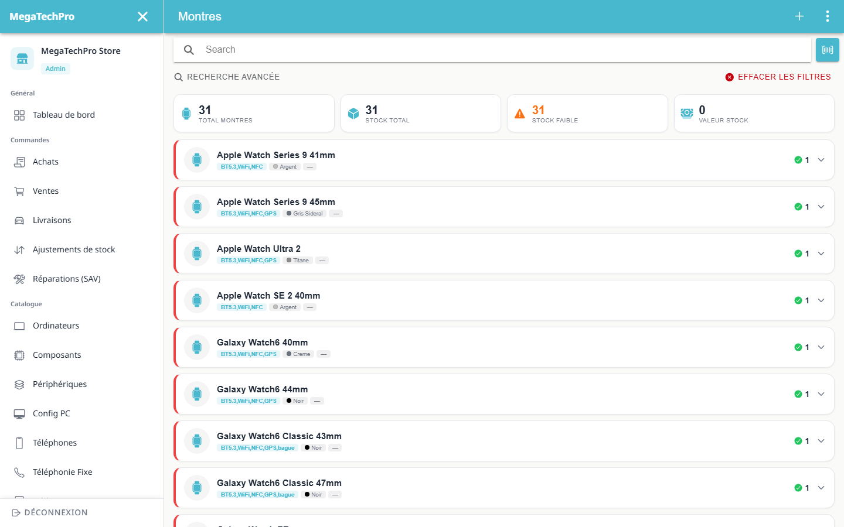Click the Creme color chip on Galaxy Watch6 40mm

298,354
